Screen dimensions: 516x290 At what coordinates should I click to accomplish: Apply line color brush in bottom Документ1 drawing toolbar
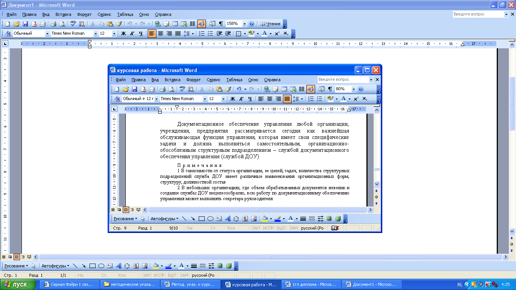(168, 266)
